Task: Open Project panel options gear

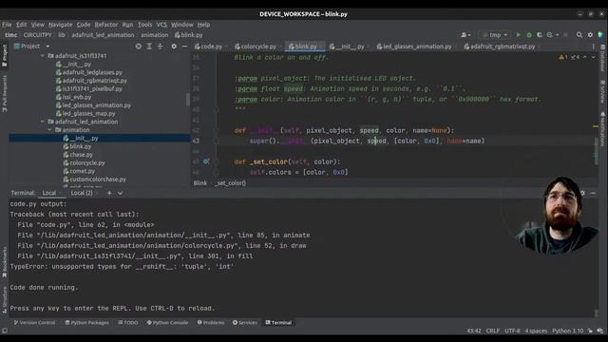Action: tap(174, 47)
